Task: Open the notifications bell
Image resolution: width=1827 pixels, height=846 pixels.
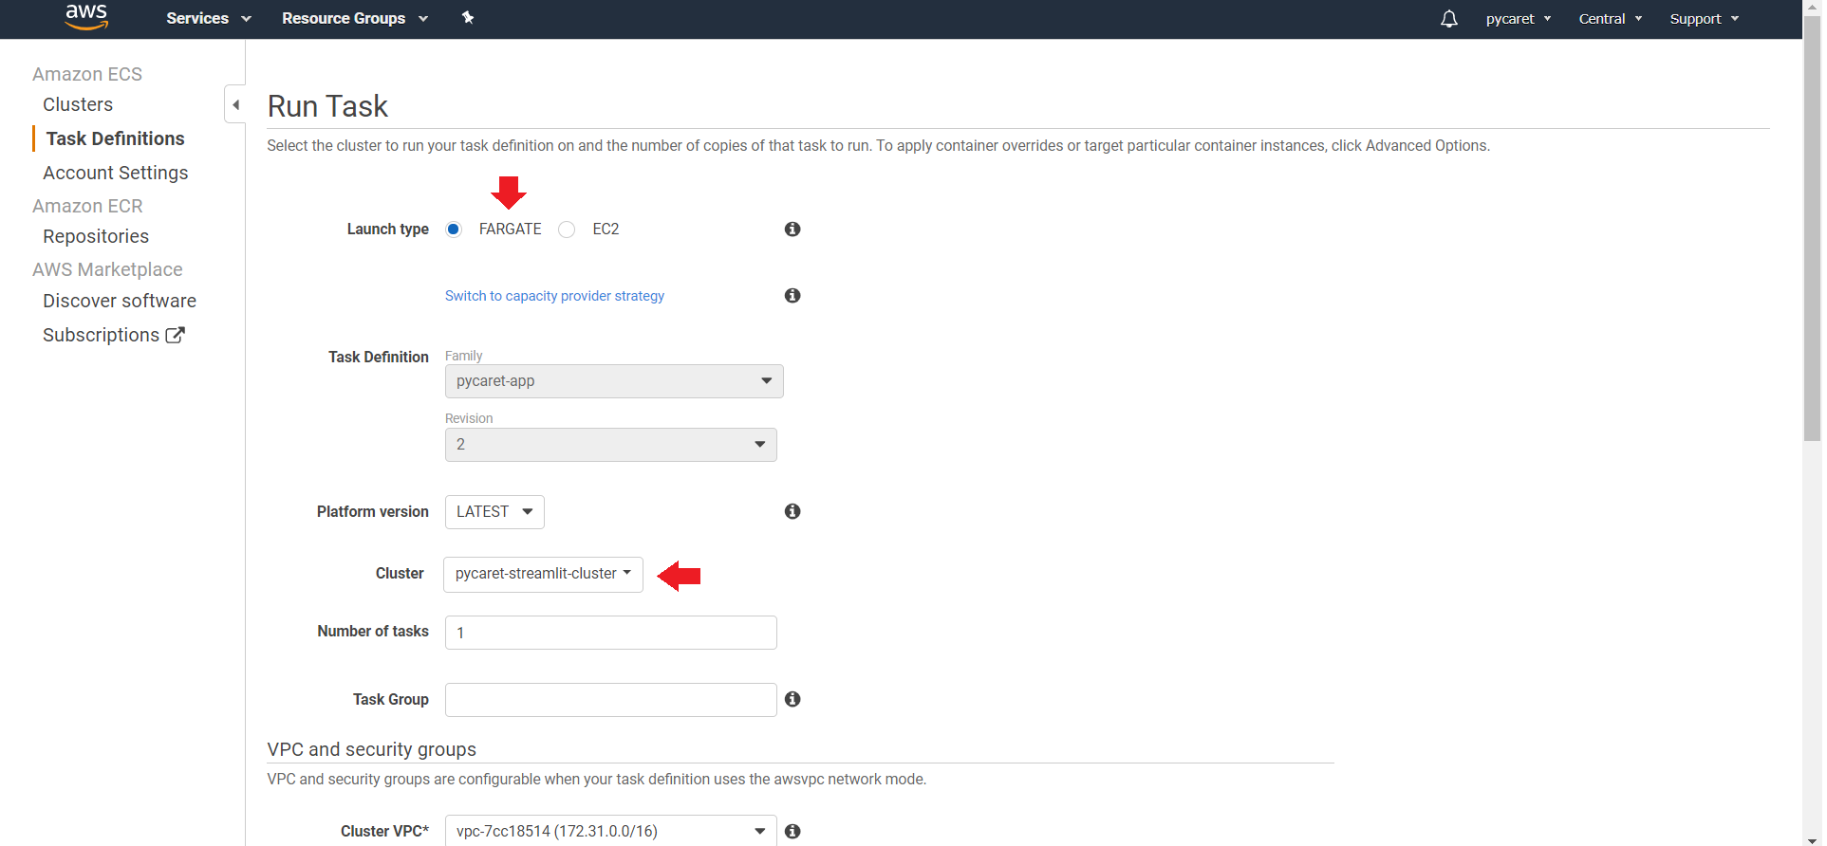Action: 1448,19
